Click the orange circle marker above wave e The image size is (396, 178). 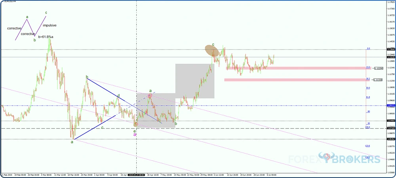[x=136, y=124]
